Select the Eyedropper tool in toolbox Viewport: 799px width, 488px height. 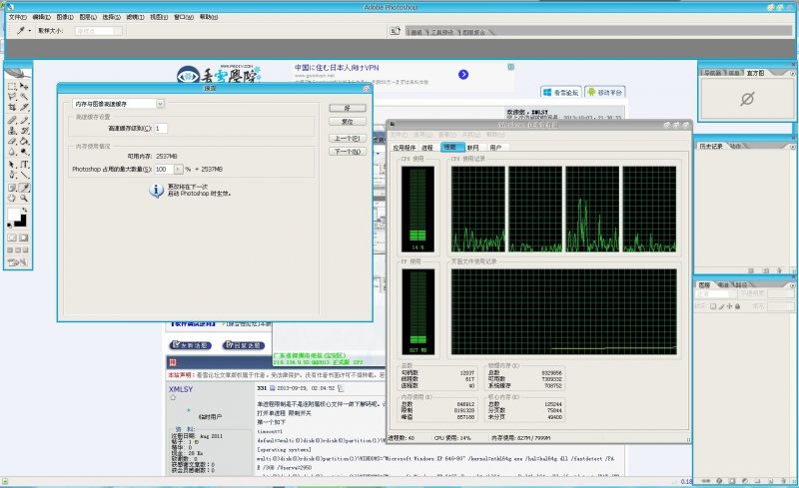pyautogui.click(x=24, y=188)
